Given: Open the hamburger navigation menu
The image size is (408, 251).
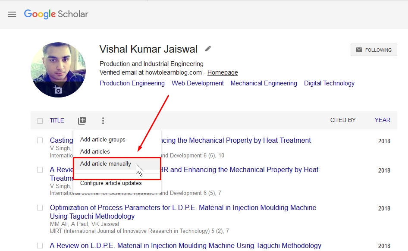Looking at the screenshot, I should point(12,14).
